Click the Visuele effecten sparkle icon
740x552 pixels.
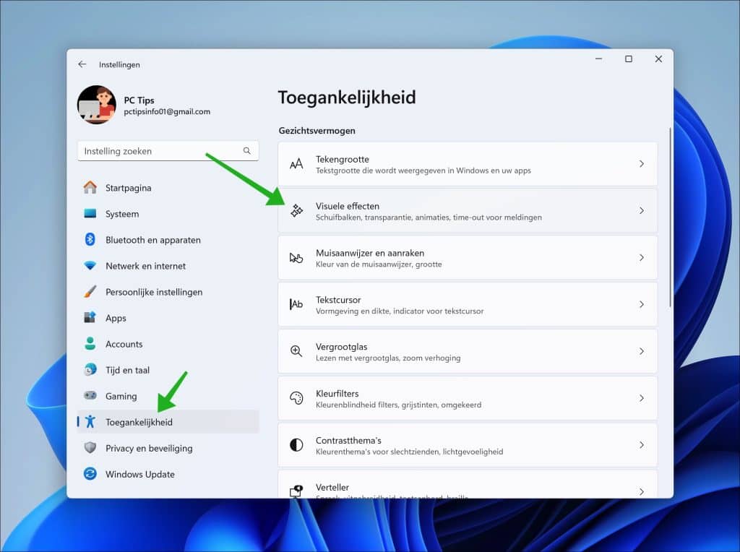(296, 210)
